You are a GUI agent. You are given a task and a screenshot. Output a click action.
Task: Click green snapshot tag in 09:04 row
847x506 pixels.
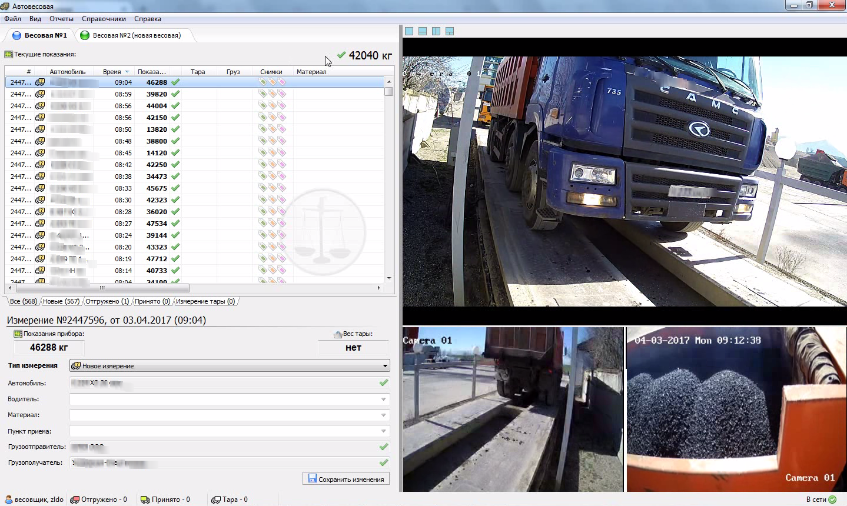(263, 82)
